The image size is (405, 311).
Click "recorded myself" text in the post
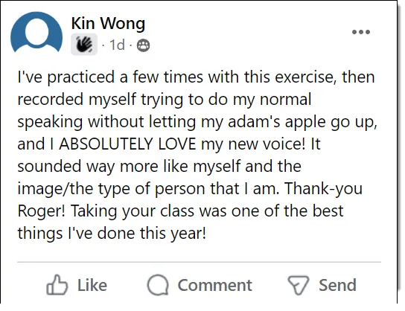(77, 100)
